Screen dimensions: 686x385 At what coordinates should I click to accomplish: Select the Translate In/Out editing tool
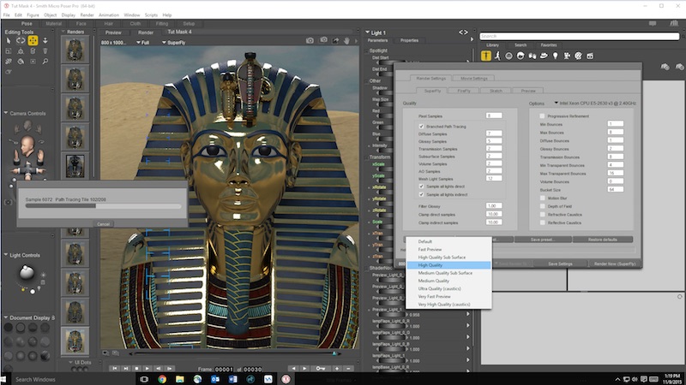pyautogui.click(x=45, y=40)
